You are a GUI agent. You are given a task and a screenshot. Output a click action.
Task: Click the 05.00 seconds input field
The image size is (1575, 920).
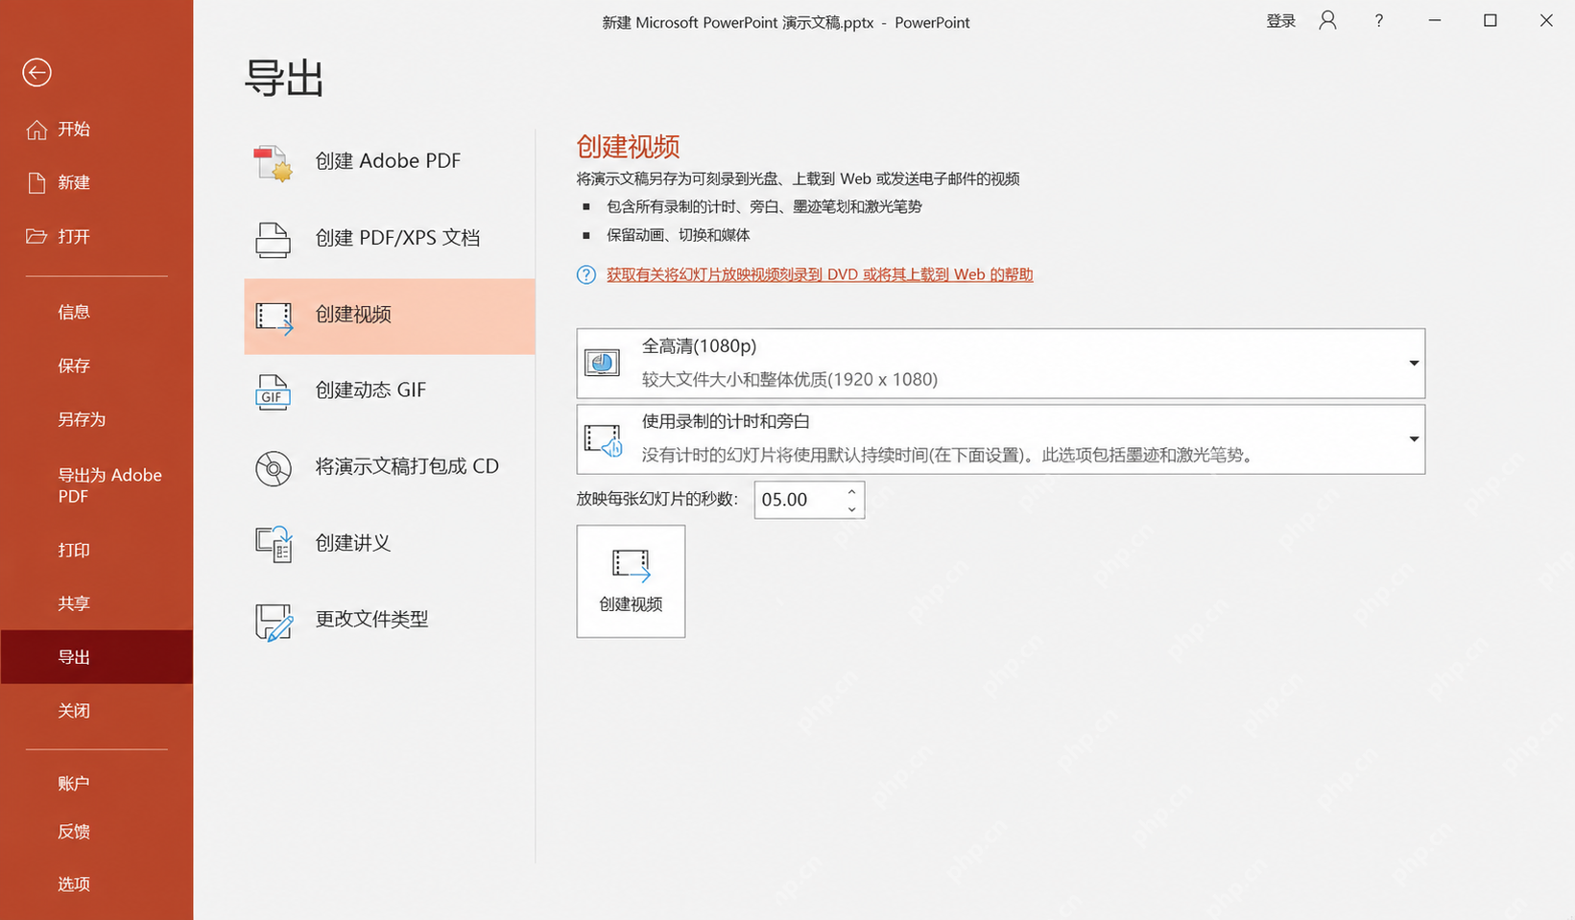(x=799, y=500)
